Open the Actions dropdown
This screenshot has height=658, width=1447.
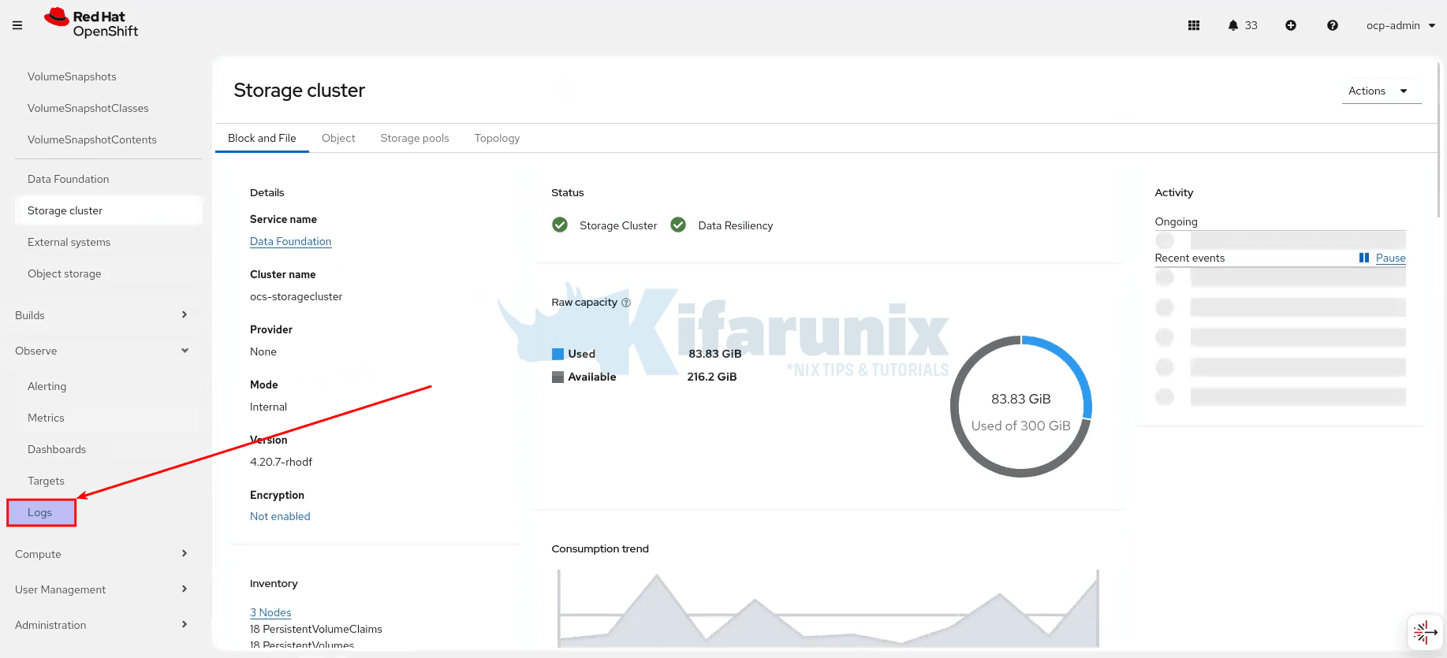(1382, 91)
